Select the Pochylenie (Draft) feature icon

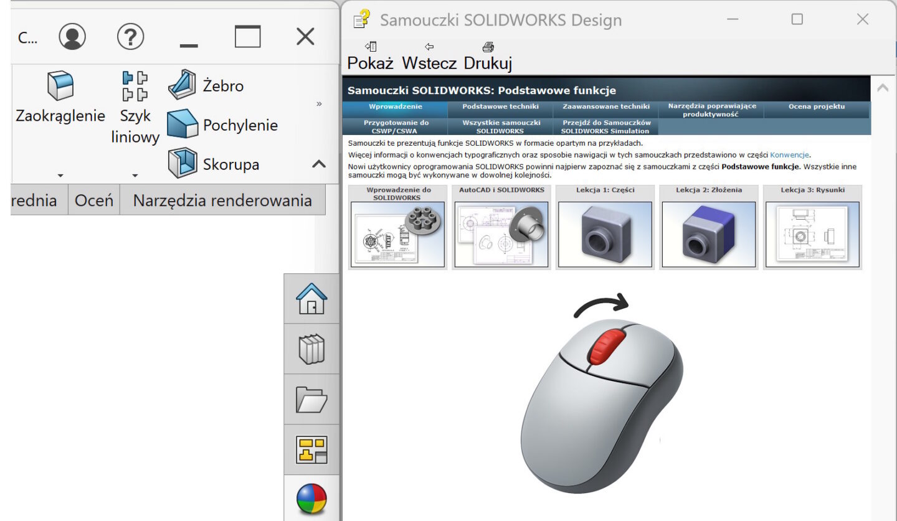(183, 124)
